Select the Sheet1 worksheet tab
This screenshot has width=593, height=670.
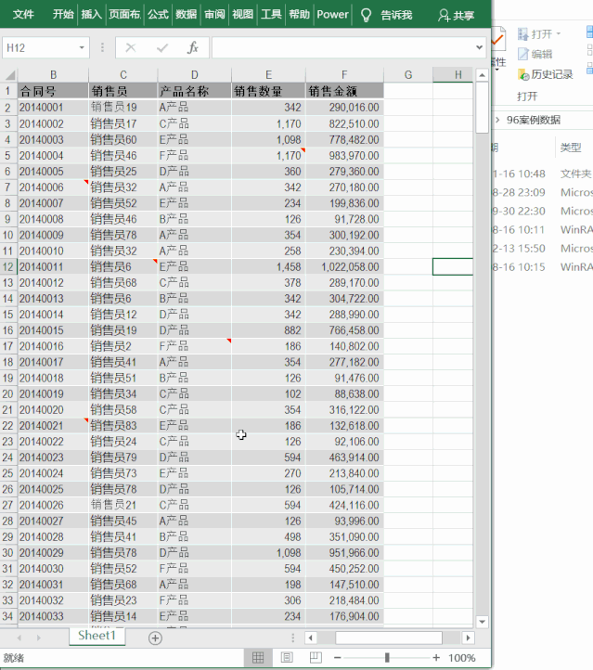click(97, 636)
